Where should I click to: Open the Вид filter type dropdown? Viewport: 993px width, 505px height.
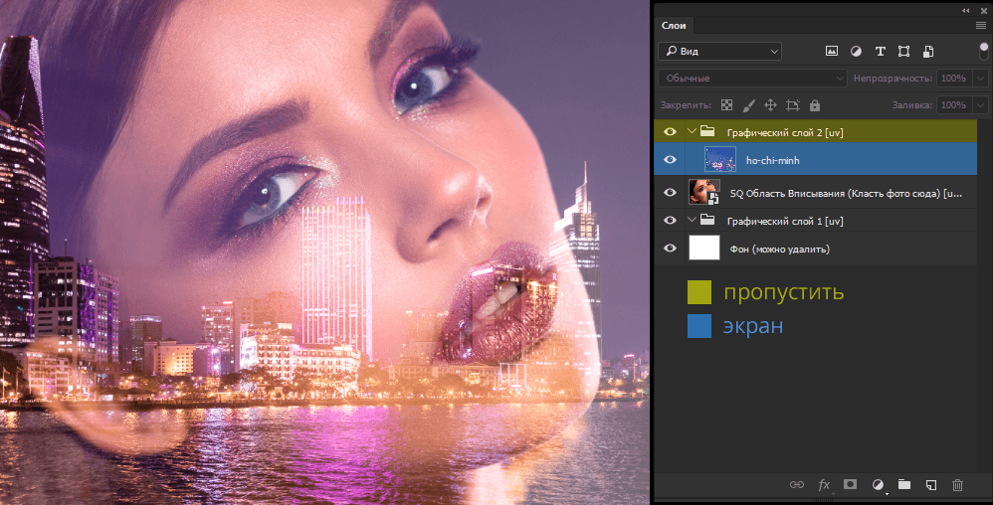(719, 51)
